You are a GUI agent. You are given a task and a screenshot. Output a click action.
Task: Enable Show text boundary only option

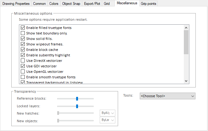(23, 33)
